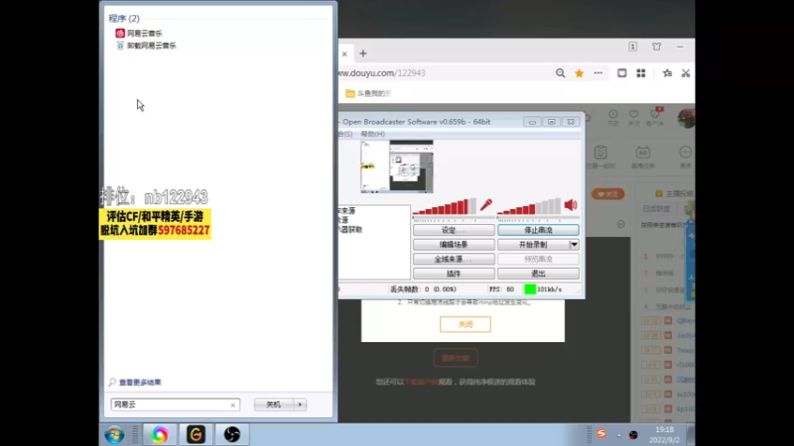Click the round dark tray icon beside the clock

pyautogui.click(x=633, y=435)
